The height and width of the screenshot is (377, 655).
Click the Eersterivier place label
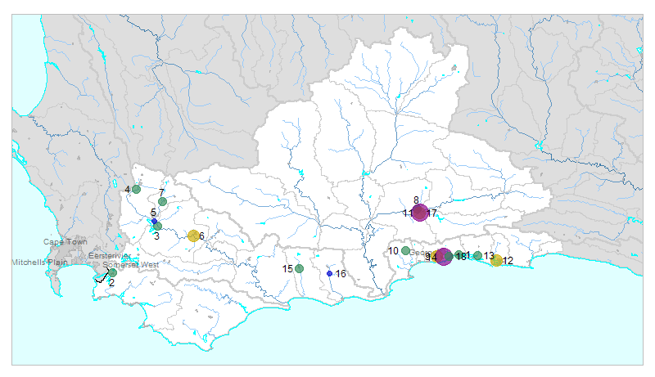[110, 256]
